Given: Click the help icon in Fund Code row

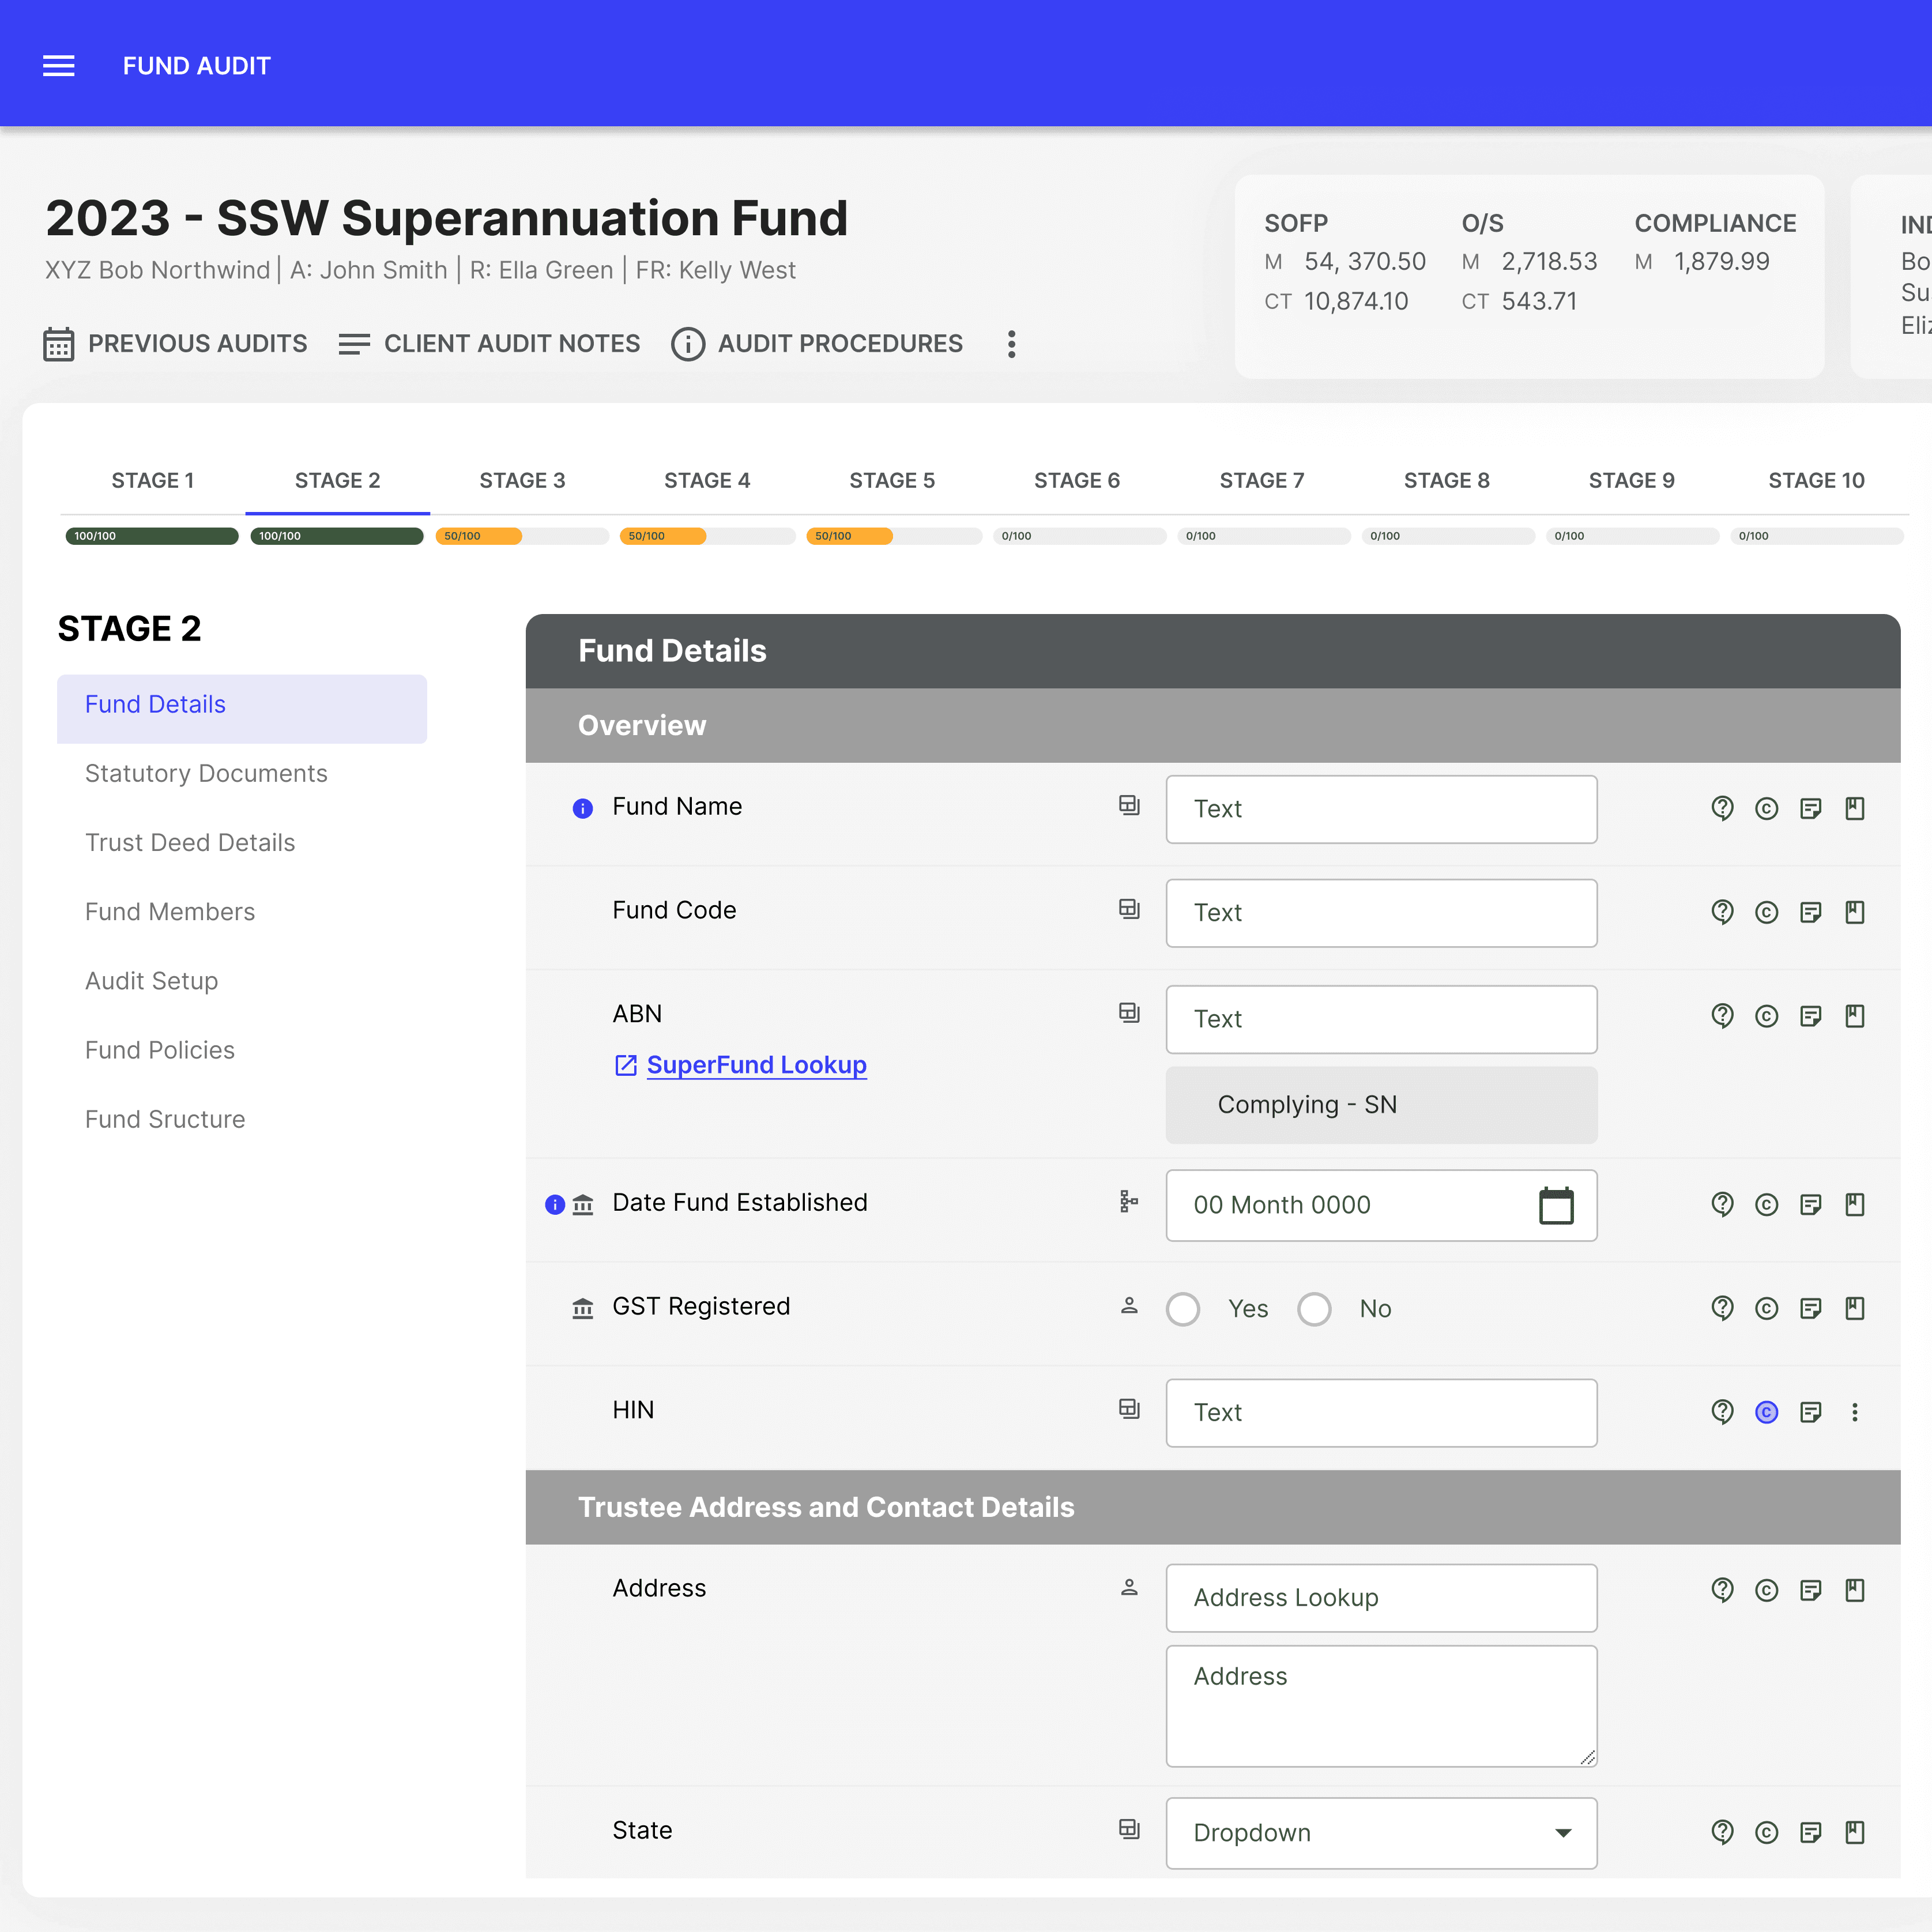Looking at the screenshot, I should (1722, 912).
